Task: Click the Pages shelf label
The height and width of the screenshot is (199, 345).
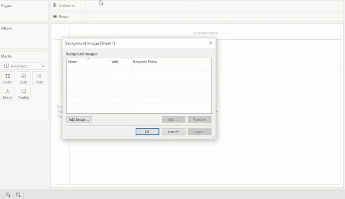Action: coord(6,6)
